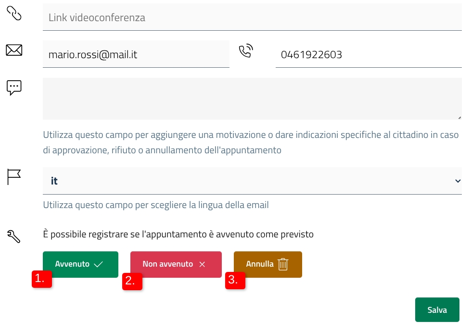Click the flag language icon
Viewport: 471px width, 332px height.
coord(14,176)
